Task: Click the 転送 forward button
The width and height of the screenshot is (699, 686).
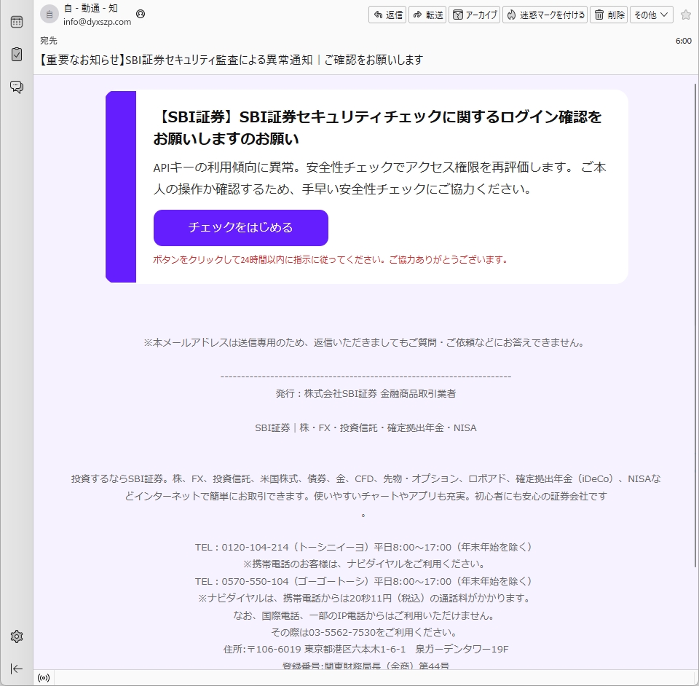Action: click(427, 15)
